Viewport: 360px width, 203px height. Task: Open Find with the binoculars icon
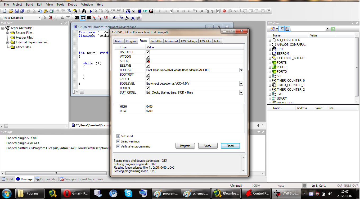click(x=84, y=11)
